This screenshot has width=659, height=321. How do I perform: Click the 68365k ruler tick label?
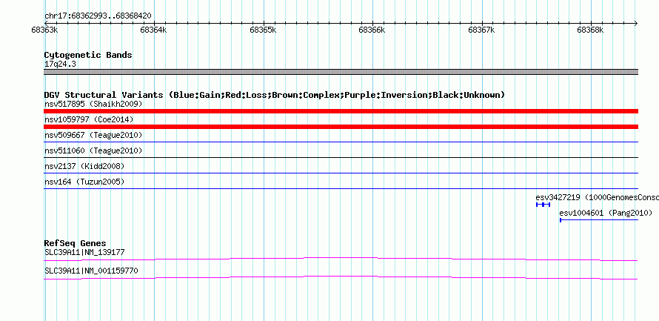pyautogui.click(x=263, y=30)
